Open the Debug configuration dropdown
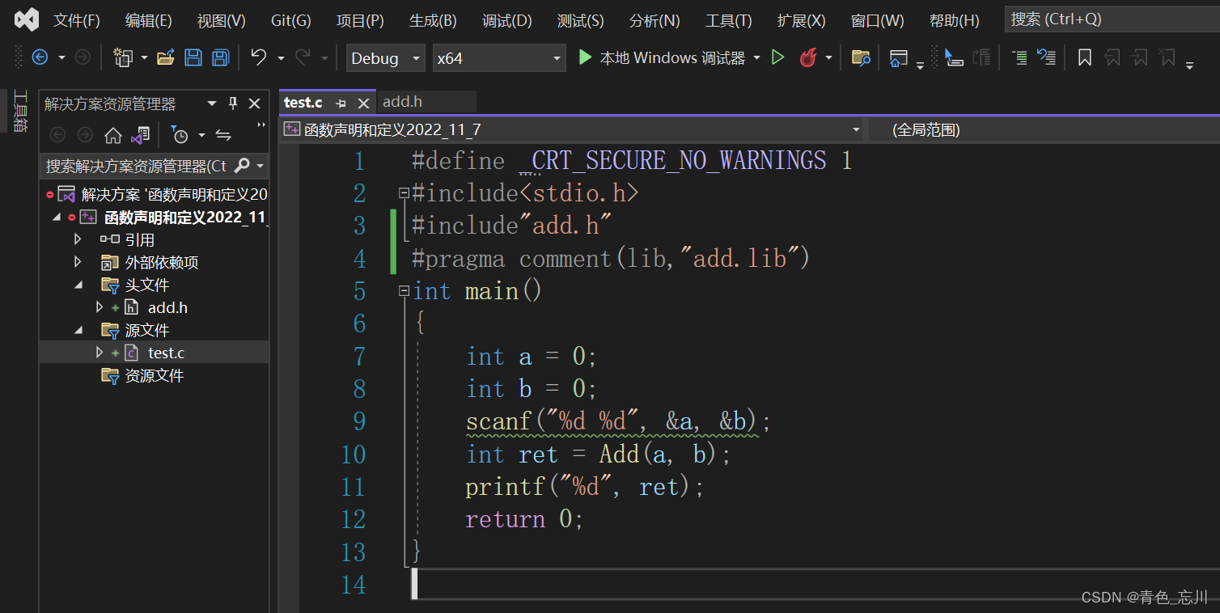The width and height of the screenshot is (1220, 613). (385, 58)
